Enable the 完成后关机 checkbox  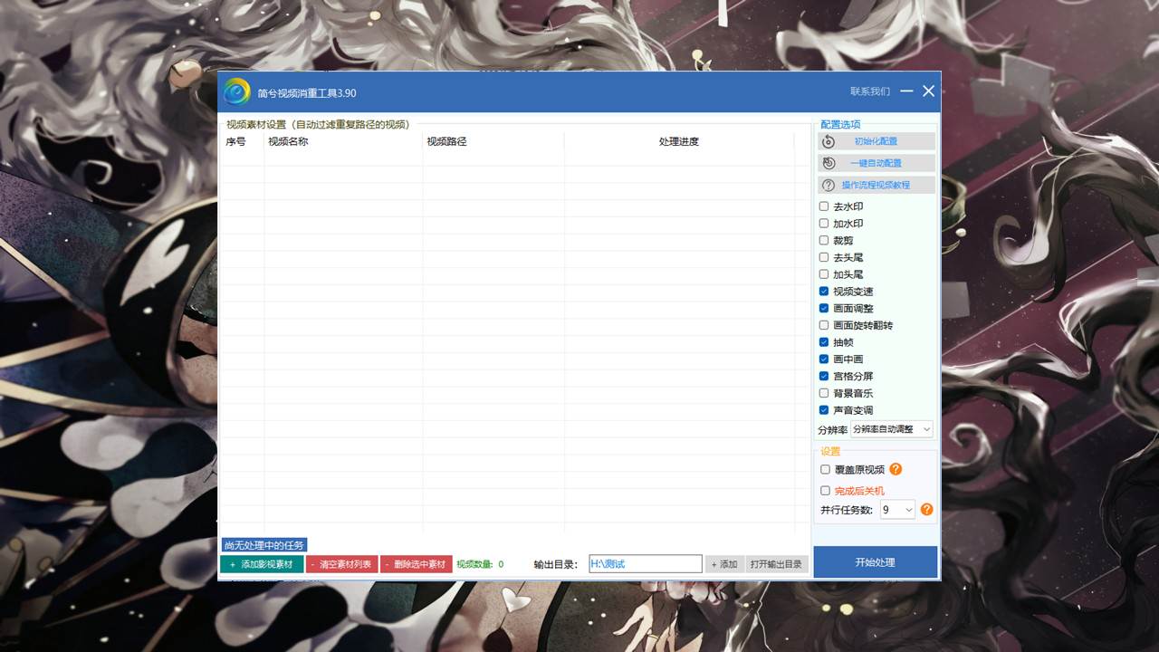click(x=825, y=491)
